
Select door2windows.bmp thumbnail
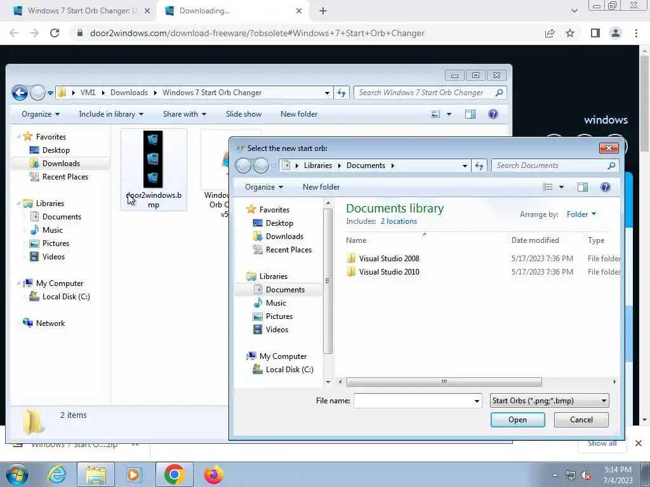pos(154,159)
